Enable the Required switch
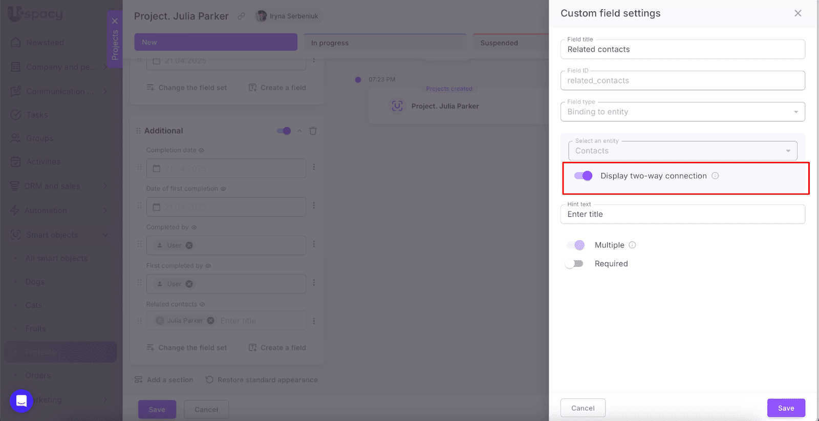This screenshot has height=421, width=819. click(574, 264)
